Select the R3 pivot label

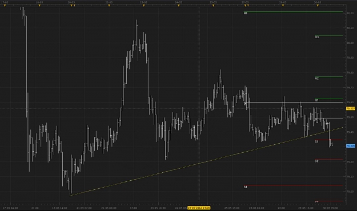[x=316, y=37]
